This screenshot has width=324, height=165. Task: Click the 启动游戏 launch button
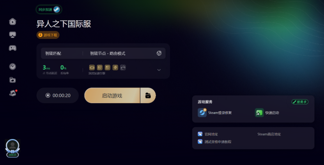coord(112,95)
